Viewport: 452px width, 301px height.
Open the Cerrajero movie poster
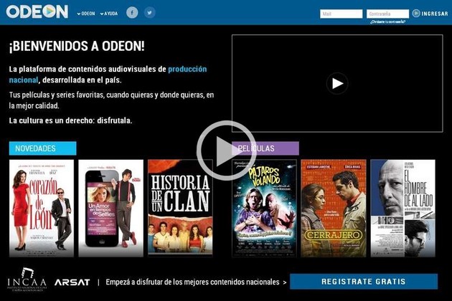pos(333,208)
